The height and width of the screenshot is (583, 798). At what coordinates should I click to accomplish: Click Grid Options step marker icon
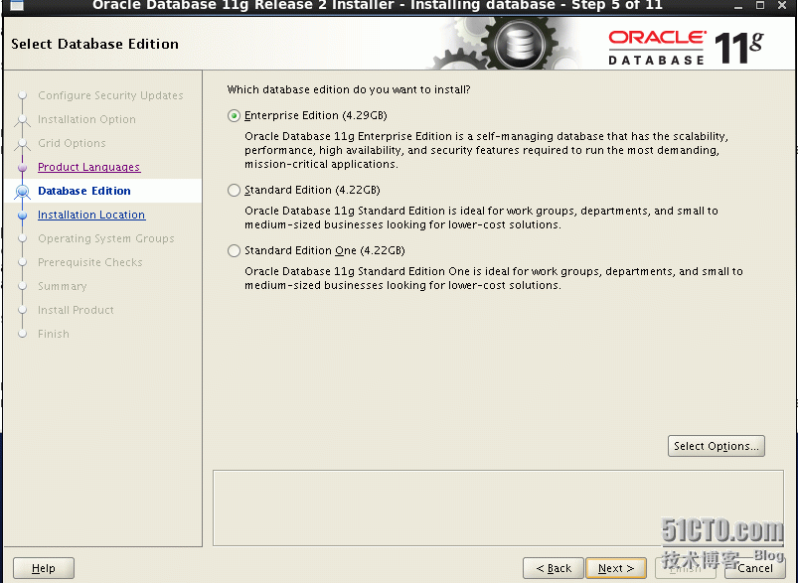23,144
